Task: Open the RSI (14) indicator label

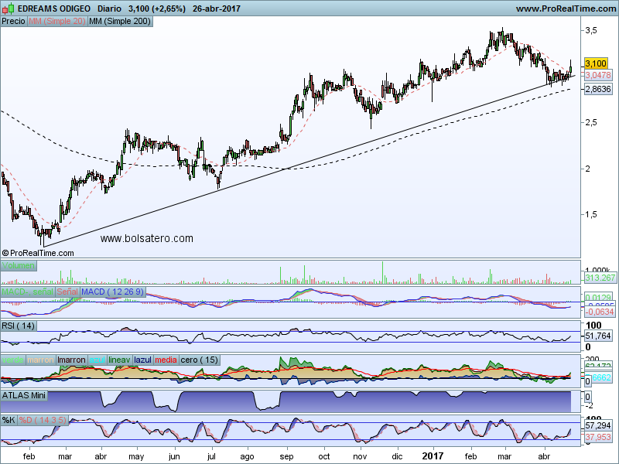Action: [x=19, y=326]
